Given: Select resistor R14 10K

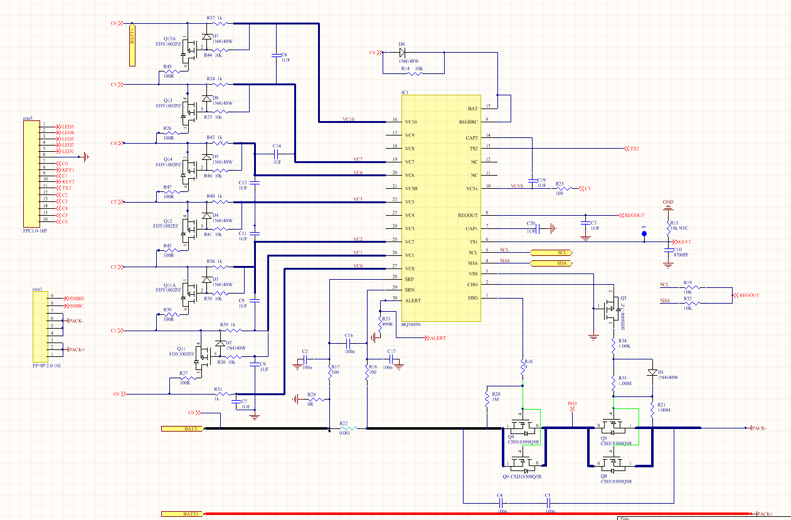Looking at the screenshot, I should pyautogui.click(x=416, y=73).
